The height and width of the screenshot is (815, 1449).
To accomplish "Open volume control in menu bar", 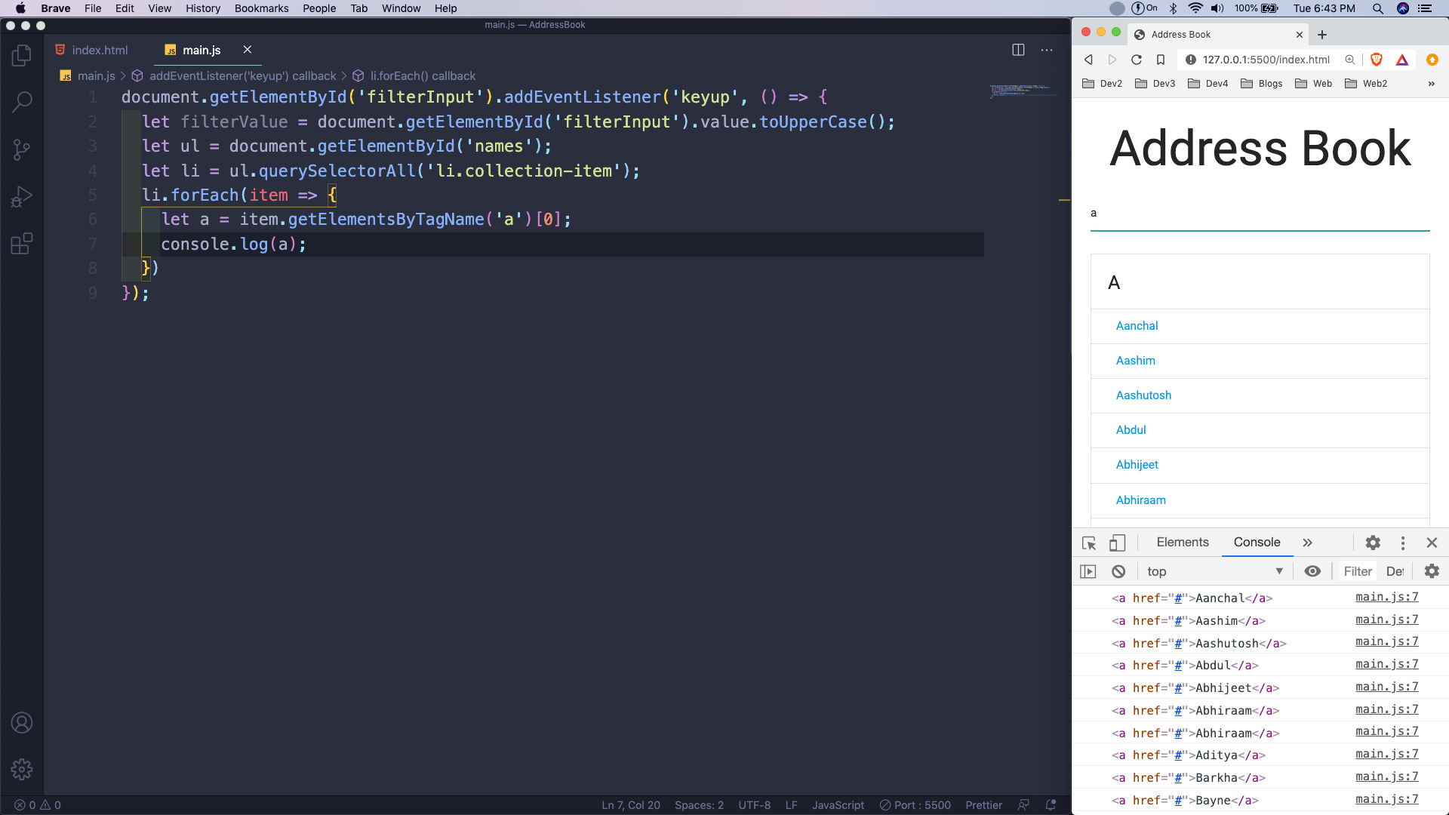I will pos(1217,8).
